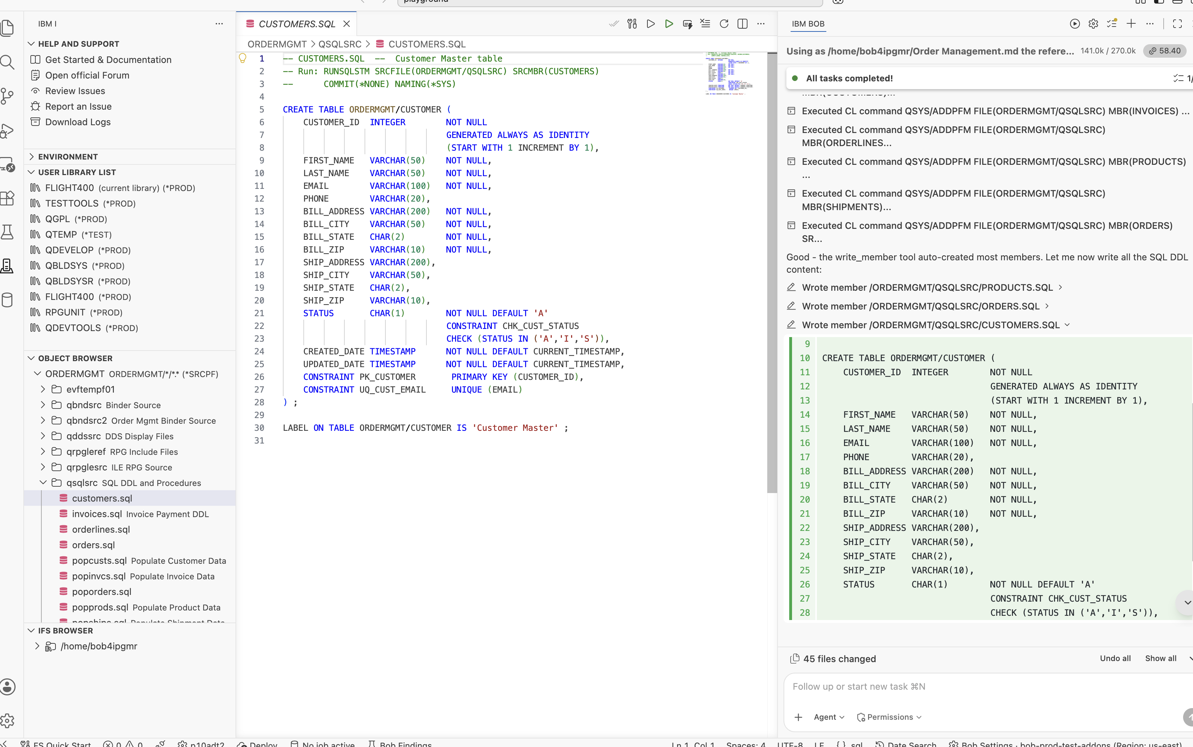The height and width of the screenshot is (747, 1193).
Task: Click Undo all button
Action: coord(1115,658)
